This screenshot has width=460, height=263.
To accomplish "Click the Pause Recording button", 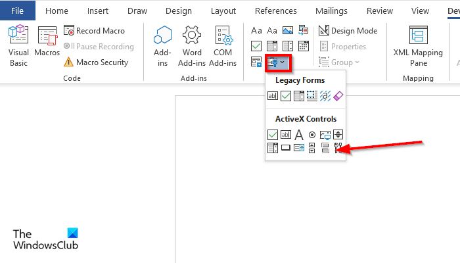I will click(99, 47).
